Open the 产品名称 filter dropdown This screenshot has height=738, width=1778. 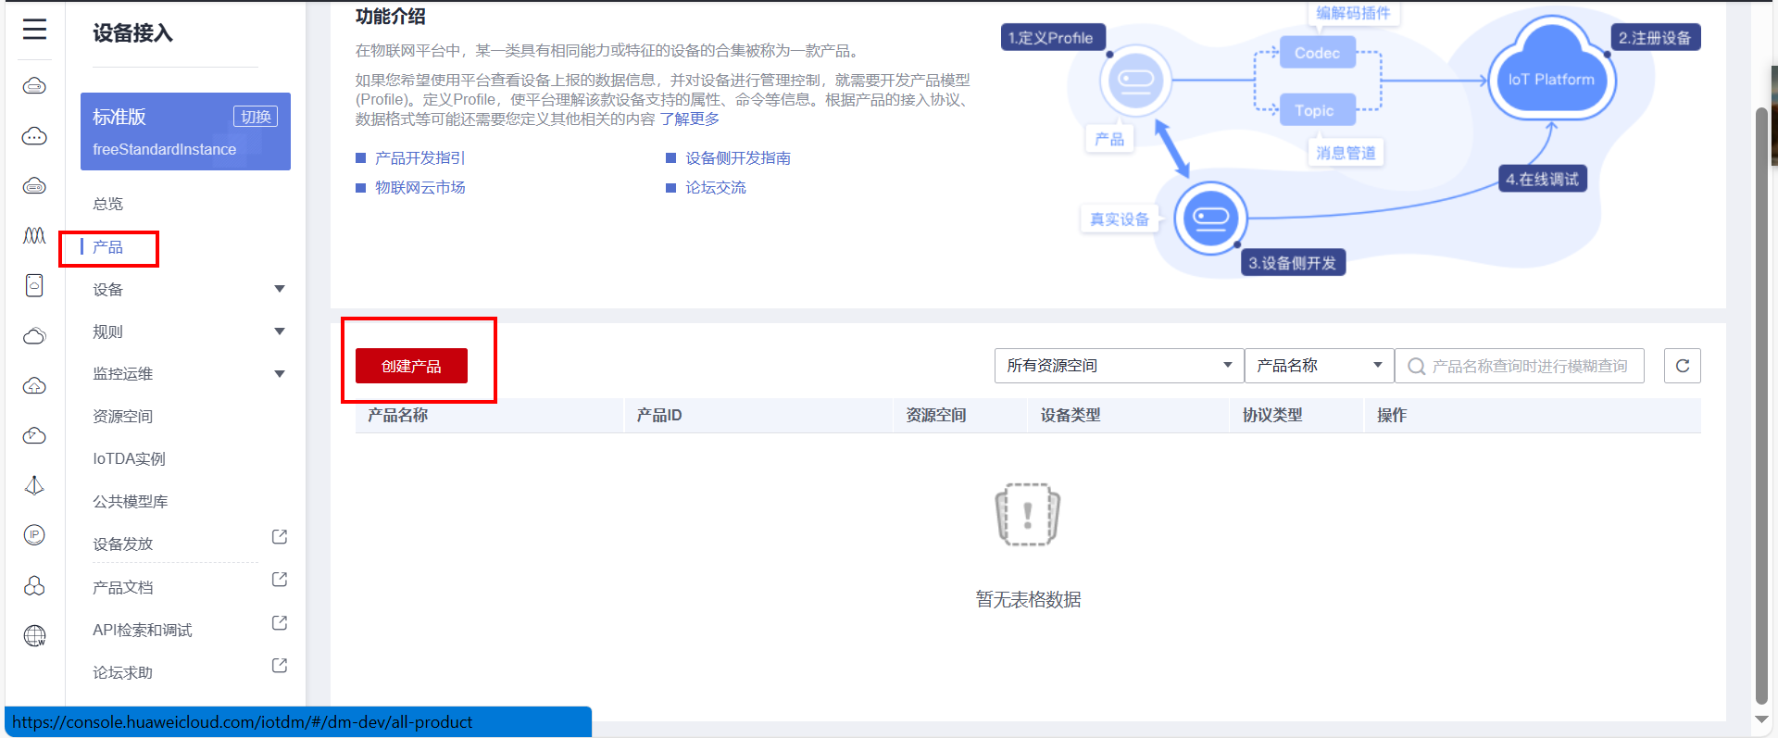(x=1319, y=366)
